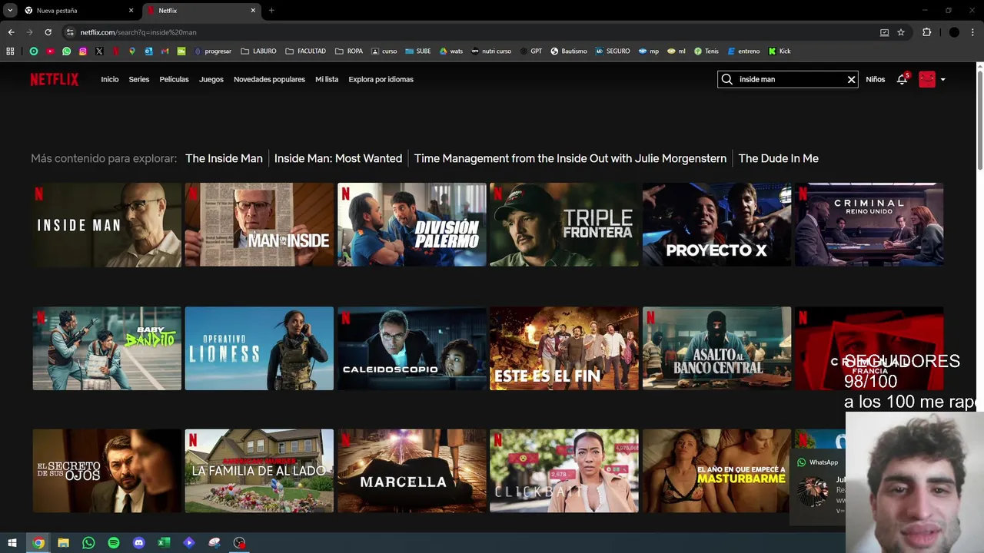The width and height of the screenshot is (984, 553).
Task: Open the Kick bookmark
Action: (779, 51)
